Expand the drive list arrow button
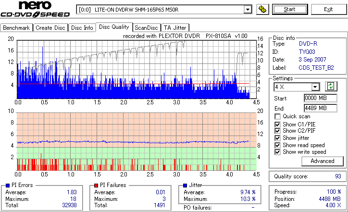The height and width of the screenshot is (212, 348). point(248,10)
